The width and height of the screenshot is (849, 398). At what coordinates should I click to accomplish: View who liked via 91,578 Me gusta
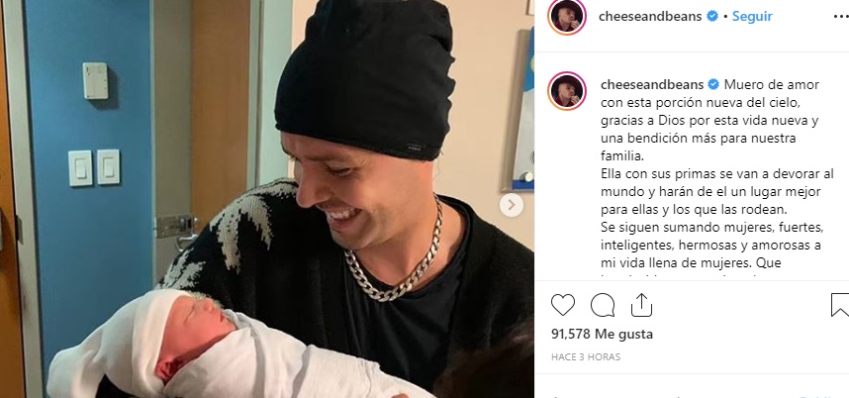602,334
